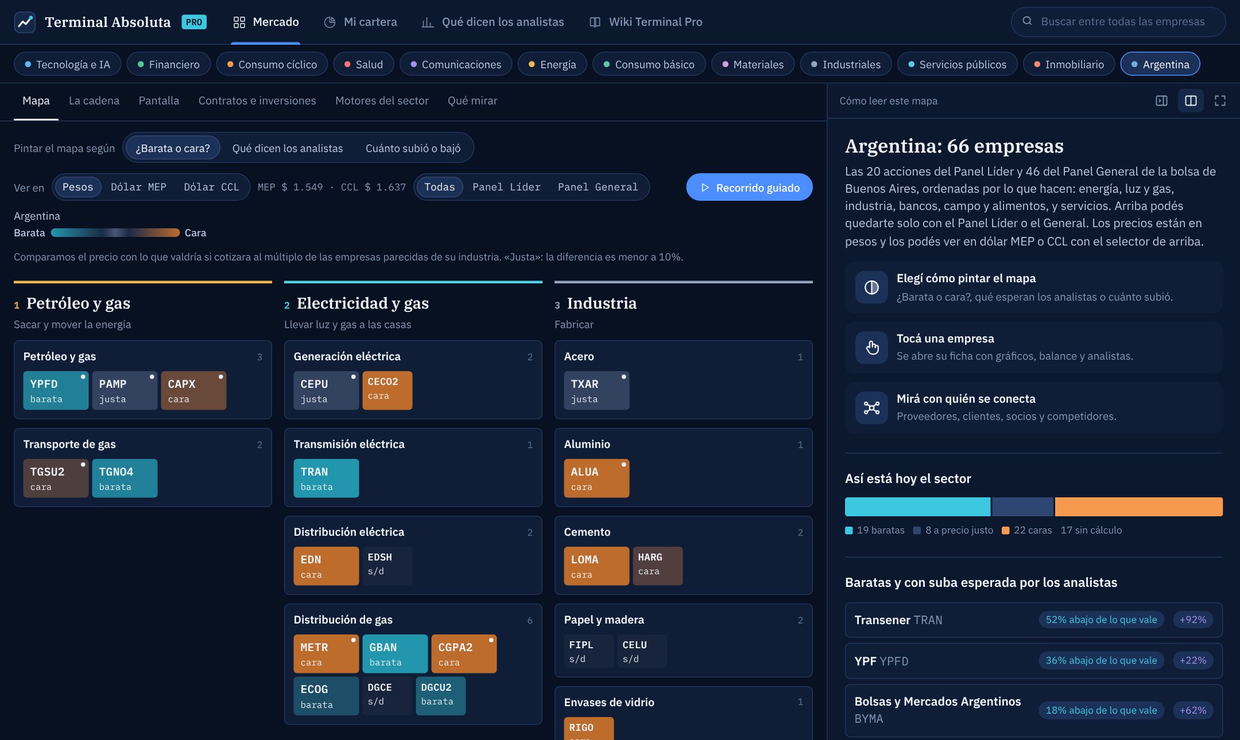Select the Servicios públicos sector chip
1240x740 pixels.
coord(957,64)
